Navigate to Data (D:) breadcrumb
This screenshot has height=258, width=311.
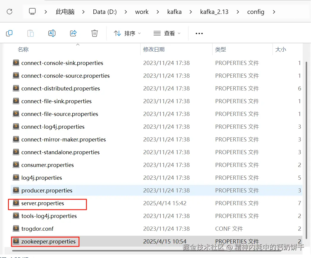(x=105, y=12)
